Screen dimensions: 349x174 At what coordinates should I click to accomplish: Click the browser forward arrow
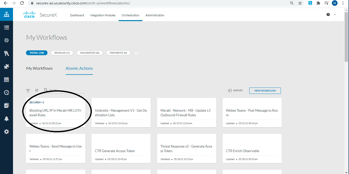(x=14, y=3)
